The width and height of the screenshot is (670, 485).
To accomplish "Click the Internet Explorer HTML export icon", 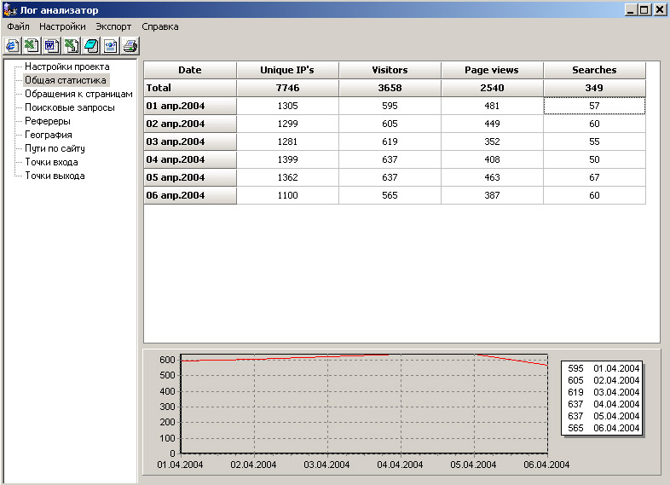I will point(13,46).
